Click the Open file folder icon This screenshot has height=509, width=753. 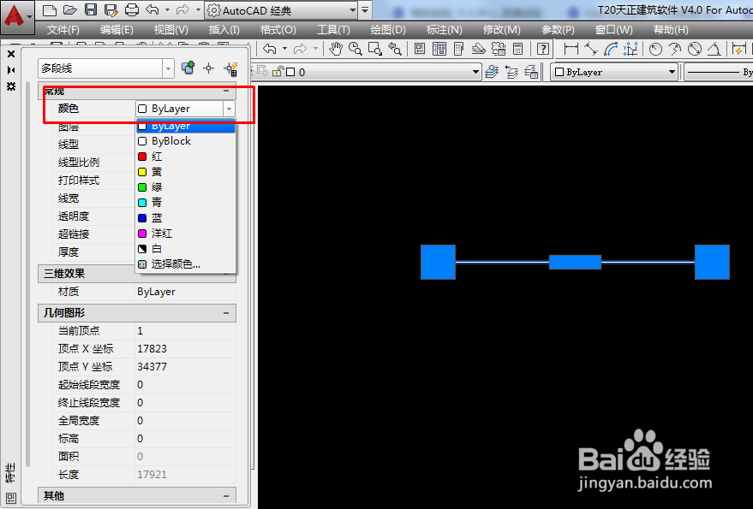click(x=70, y=9)
